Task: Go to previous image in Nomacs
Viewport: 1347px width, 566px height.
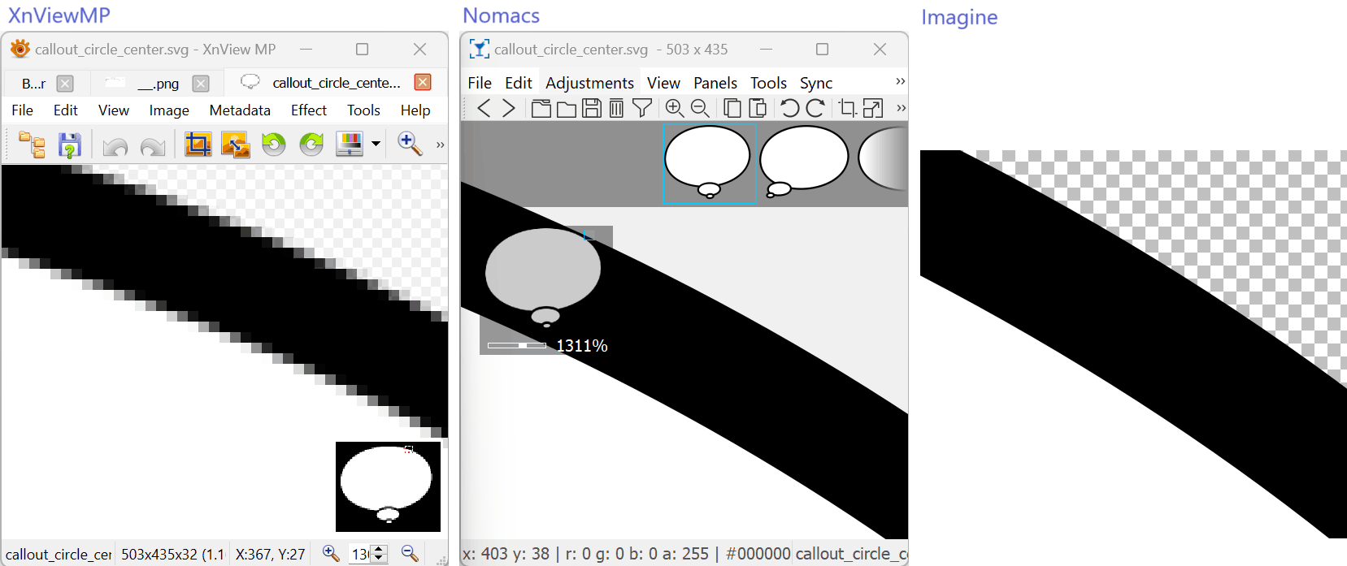Action: [x=484, y=108]
